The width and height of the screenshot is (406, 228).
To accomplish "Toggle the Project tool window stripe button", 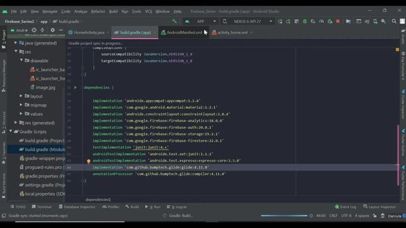I will pos(4,39).
